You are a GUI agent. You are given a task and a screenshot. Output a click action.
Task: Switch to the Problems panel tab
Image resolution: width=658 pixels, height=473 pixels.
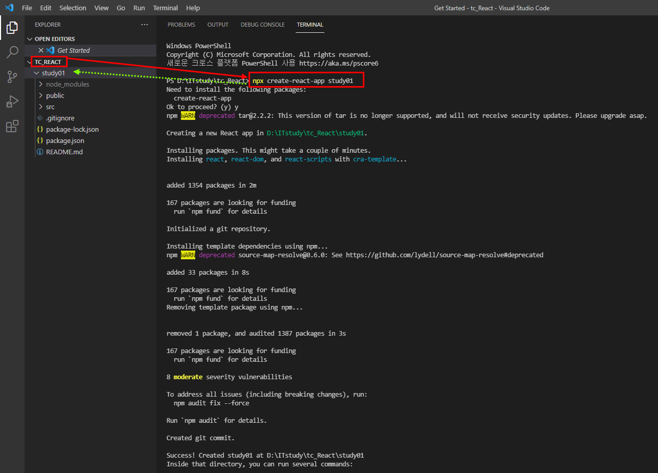(181, 25)
